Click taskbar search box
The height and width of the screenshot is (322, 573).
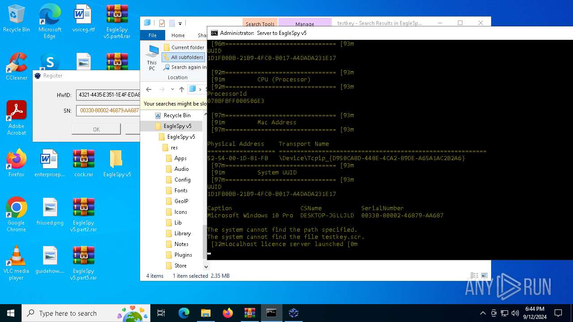tap(86, 313)
